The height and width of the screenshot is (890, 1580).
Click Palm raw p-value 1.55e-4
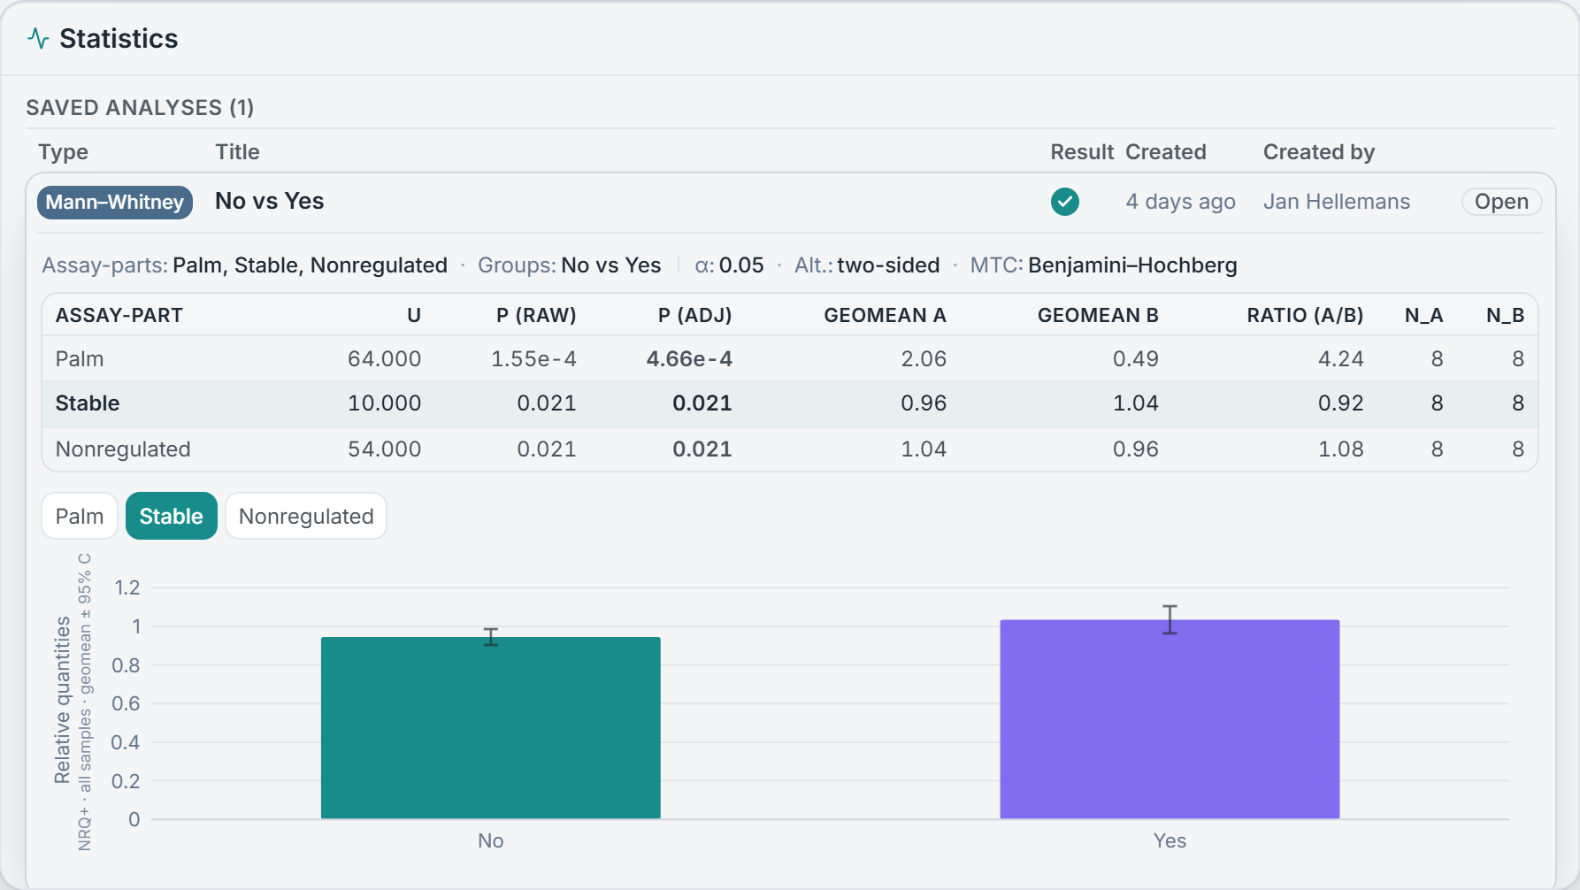(534, 359)
